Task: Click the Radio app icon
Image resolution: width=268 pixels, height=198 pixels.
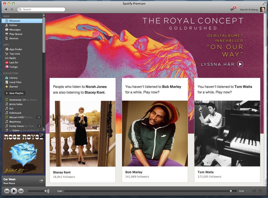Action: pos(7,58)
